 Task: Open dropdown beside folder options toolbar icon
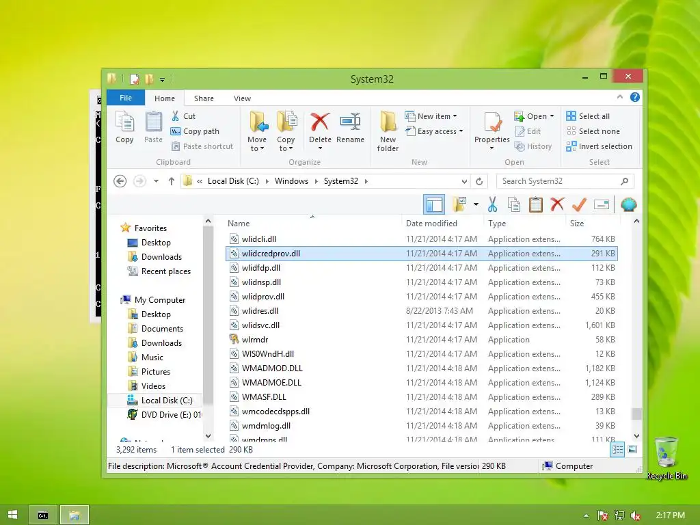(476, 205)
